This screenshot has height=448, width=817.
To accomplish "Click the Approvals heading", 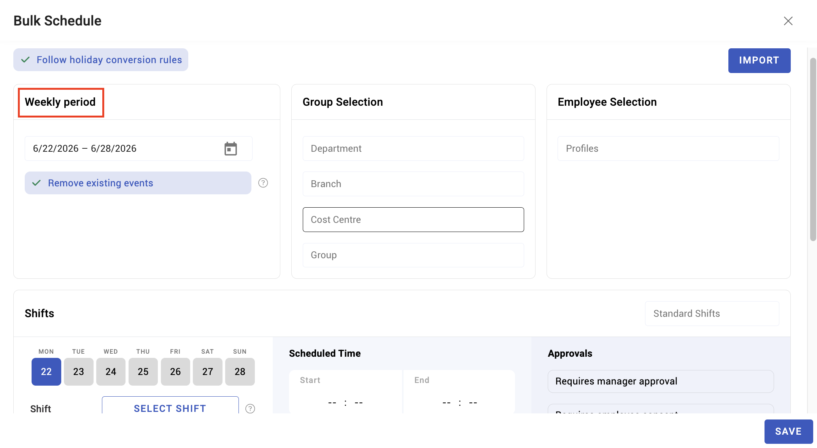I will coord(570,353).
